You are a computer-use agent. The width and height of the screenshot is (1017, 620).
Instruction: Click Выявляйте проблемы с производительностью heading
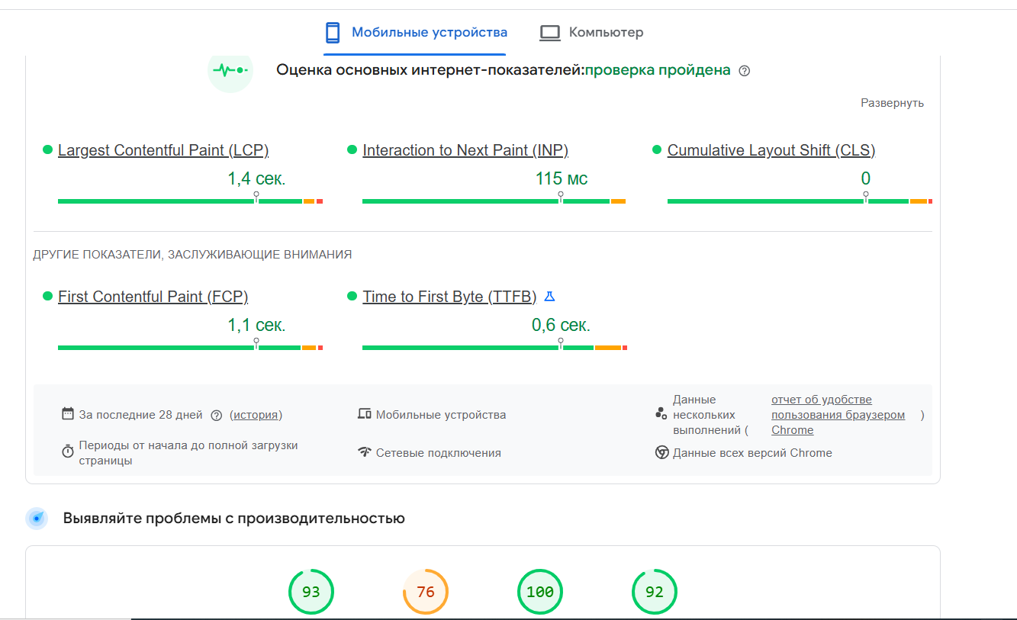pyautogui.click(x=234, y=519)
